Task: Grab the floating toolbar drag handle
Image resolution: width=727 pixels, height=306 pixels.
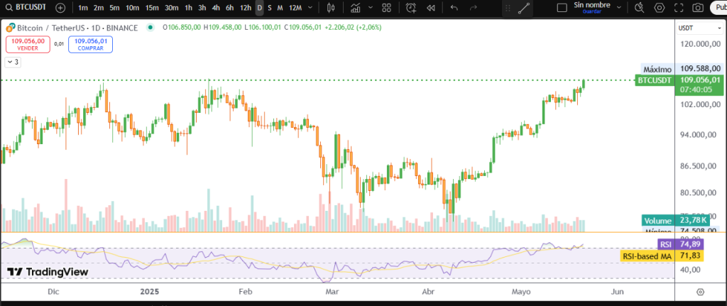Action: point(508,8)
